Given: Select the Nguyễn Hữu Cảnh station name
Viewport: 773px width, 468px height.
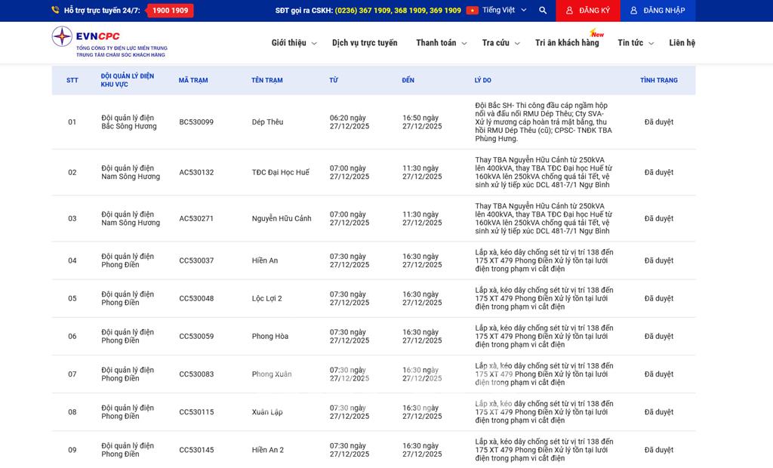Looking at the screenshot, I should [282, 219].
